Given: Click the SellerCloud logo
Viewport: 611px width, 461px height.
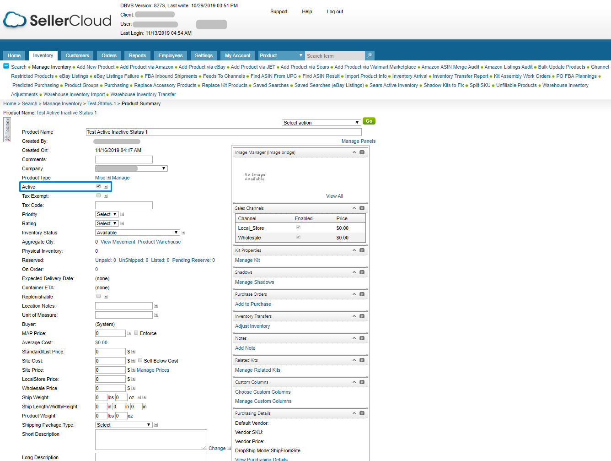Looking at the screenshot, I should (57, 20).
